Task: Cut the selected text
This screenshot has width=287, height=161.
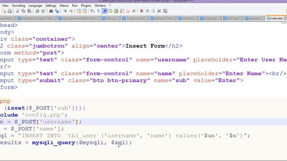Action: [x=17, y=11]
